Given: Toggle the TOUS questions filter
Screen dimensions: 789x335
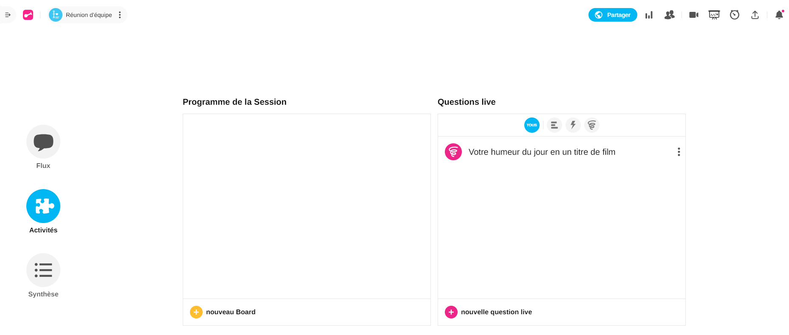Looking at the screenshot, I should point(532,125).
